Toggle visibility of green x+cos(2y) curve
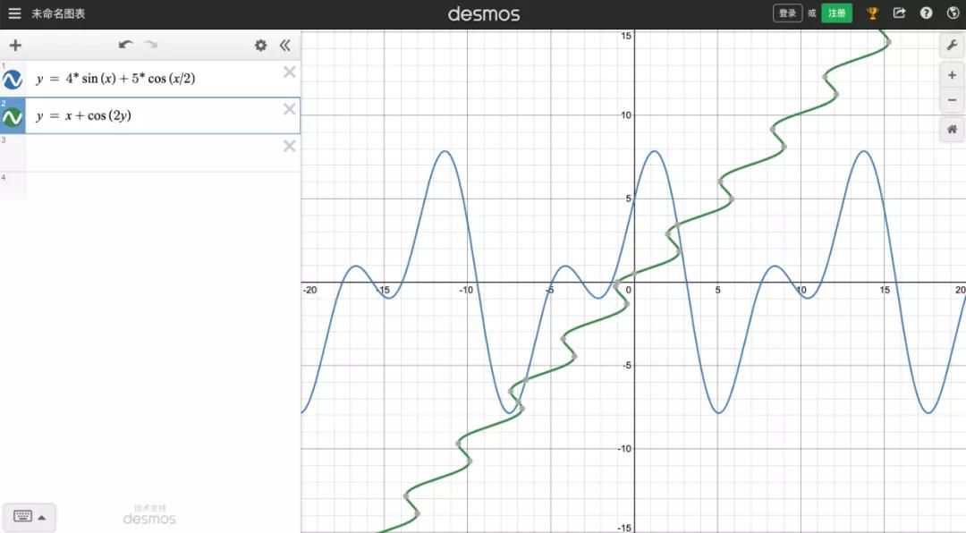The width and height of the screenshot is (966, 533). tap(13, 116)
